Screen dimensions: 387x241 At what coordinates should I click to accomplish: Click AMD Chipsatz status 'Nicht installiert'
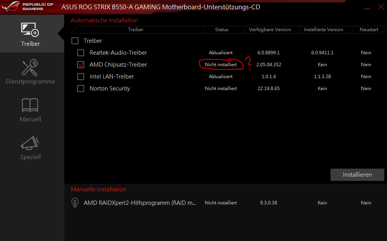pos(221,65)
